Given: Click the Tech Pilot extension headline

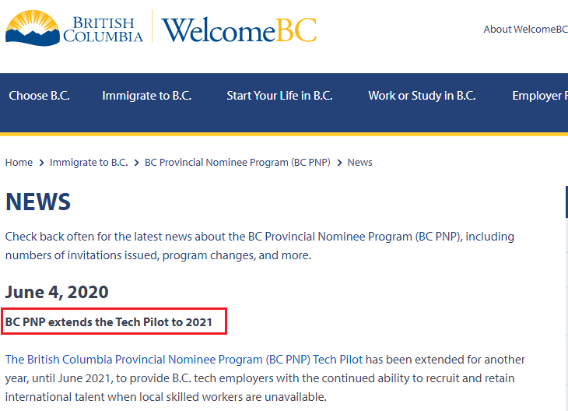Looking at the screenshot, I should point(109,321).
